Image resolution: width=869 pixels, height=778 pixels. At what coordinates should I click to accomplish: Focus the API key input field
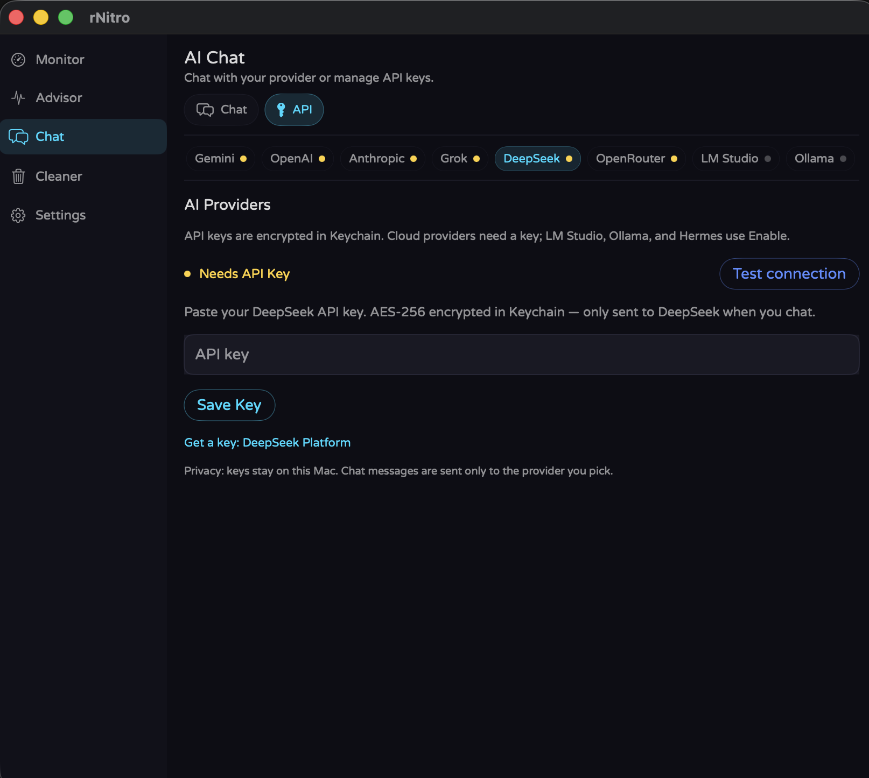point(522,355)
